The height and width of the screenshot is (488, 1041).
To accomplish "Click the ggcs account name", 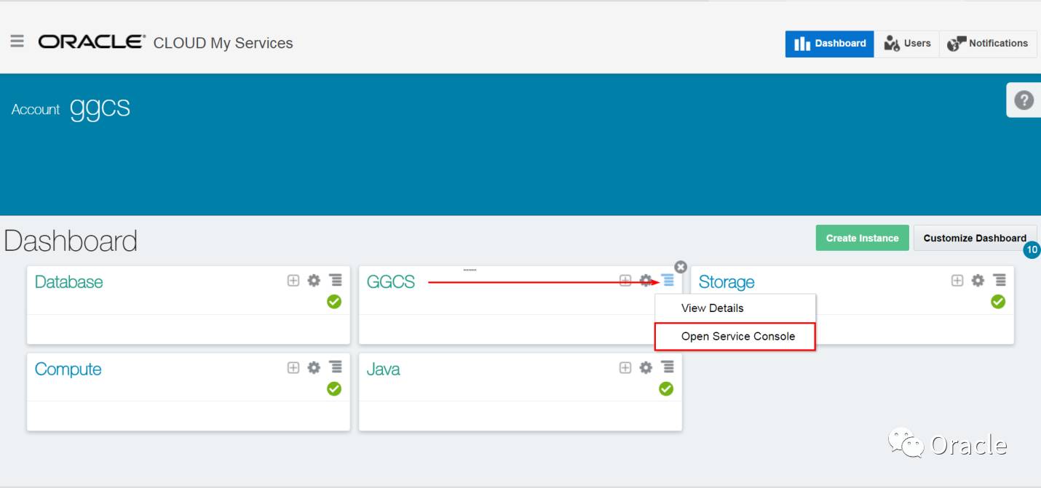I will (100, 108).
